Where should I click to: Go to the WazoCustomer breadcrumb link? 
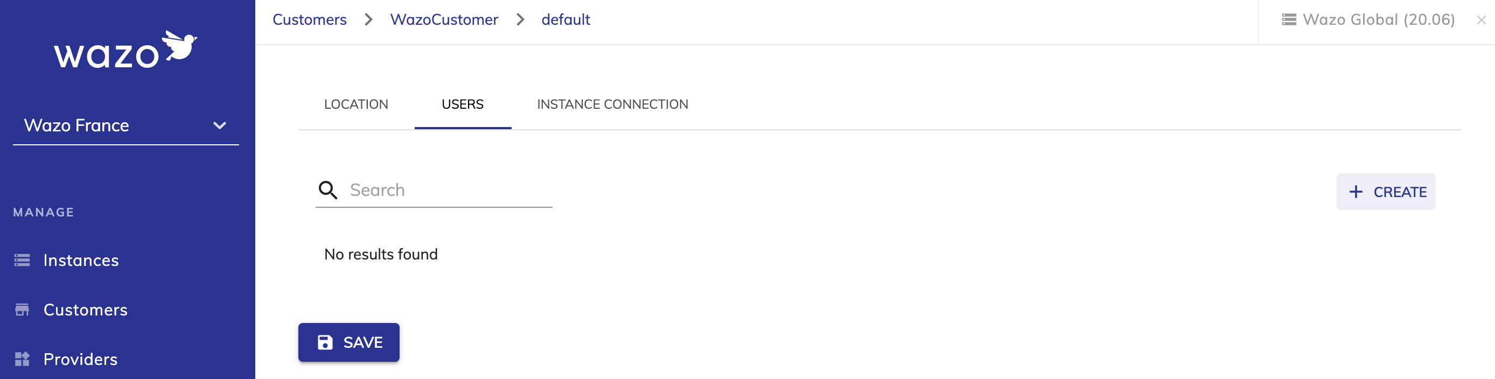click(x=444, y=20)
